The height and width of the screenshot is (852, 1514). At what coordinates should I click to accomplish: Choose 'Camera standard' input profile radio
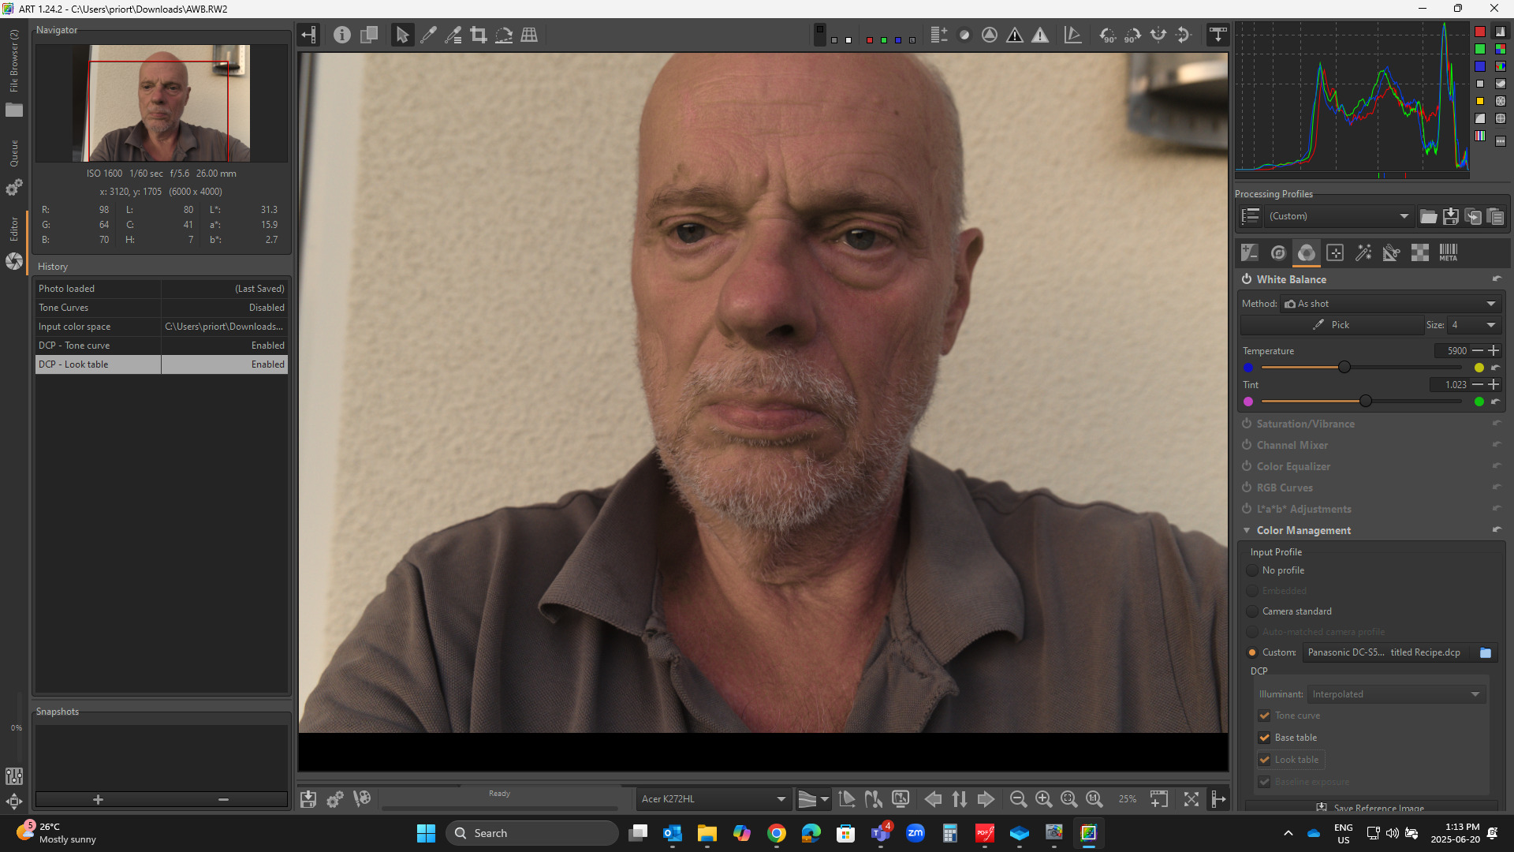1252,611
